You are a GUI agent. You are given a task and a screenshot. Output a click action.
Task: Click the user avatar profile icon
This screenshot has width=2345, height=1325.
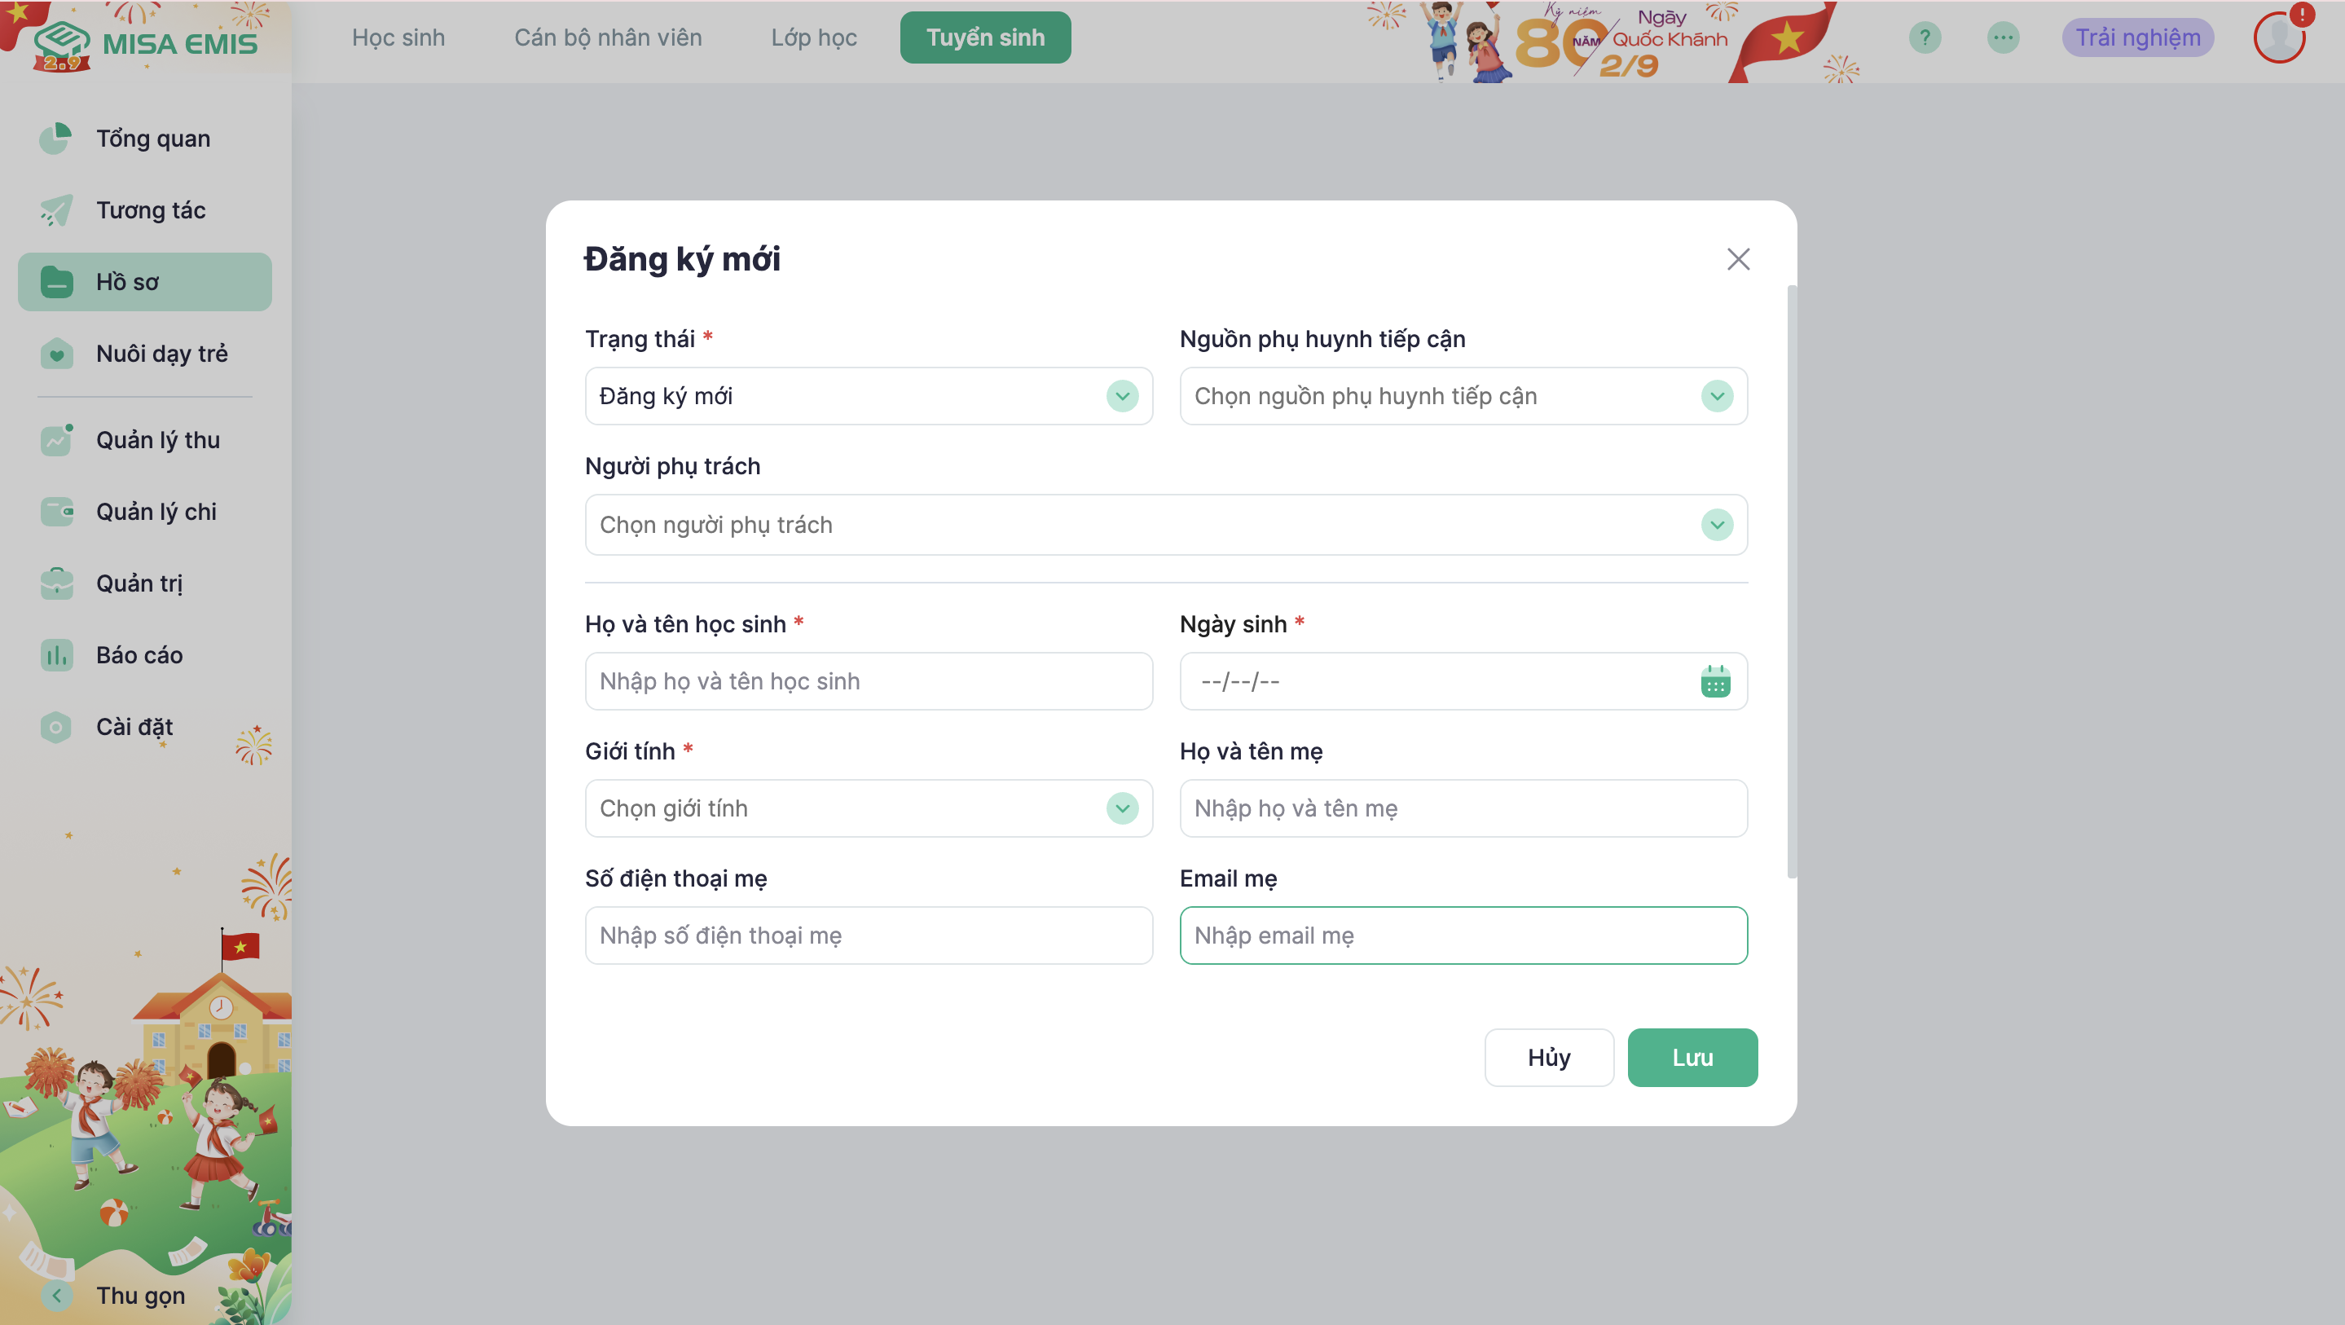pos(2278,37)
